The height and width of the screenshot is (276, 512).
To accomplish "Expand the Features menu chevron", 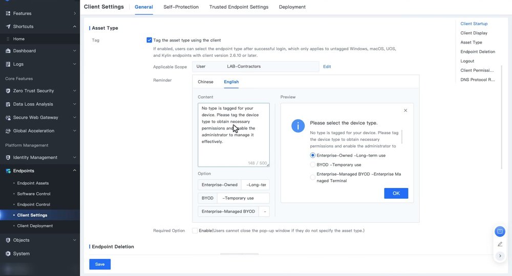I will tap(74, 13).
